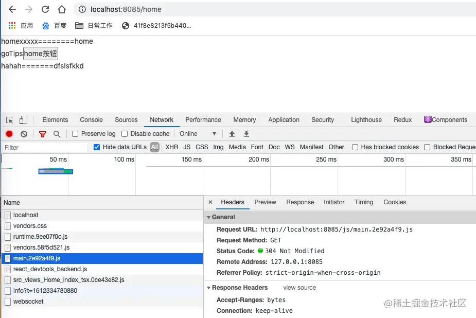Enable the Disable cache checkbox
Viewport: 476px width, 318px height.
[x=125, y=134]
